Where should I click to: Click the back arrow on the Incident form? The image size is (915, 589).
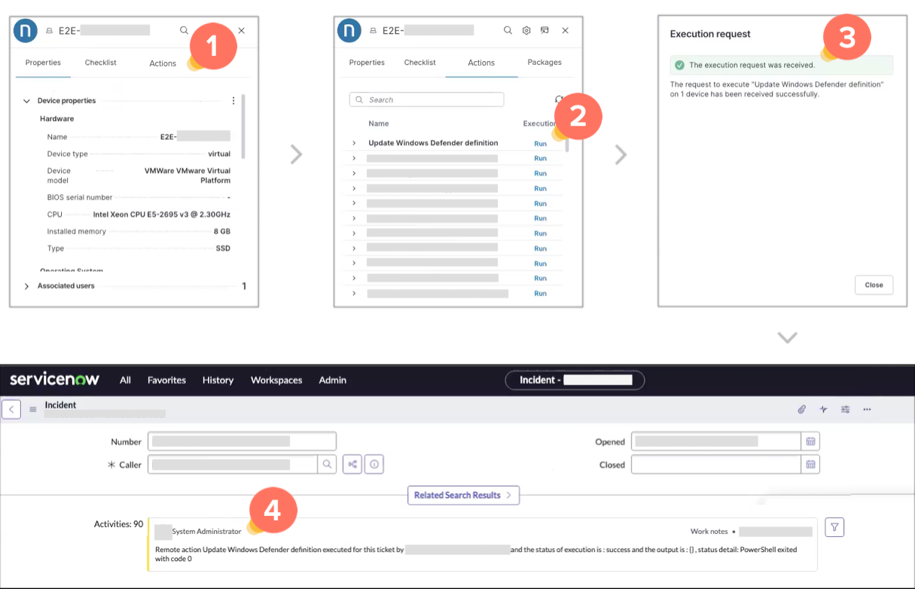(x=11, y=408)
